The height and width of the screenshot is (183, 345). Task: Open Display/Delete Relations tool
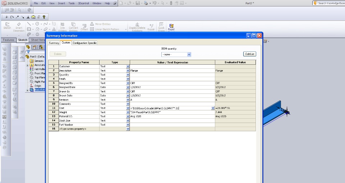click(x=137, y=27)
